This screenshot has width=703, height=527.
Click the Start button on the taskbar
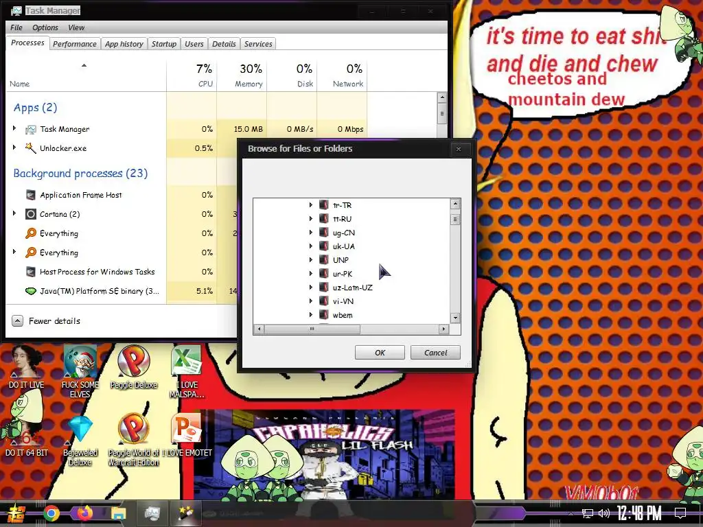point(16,513)
